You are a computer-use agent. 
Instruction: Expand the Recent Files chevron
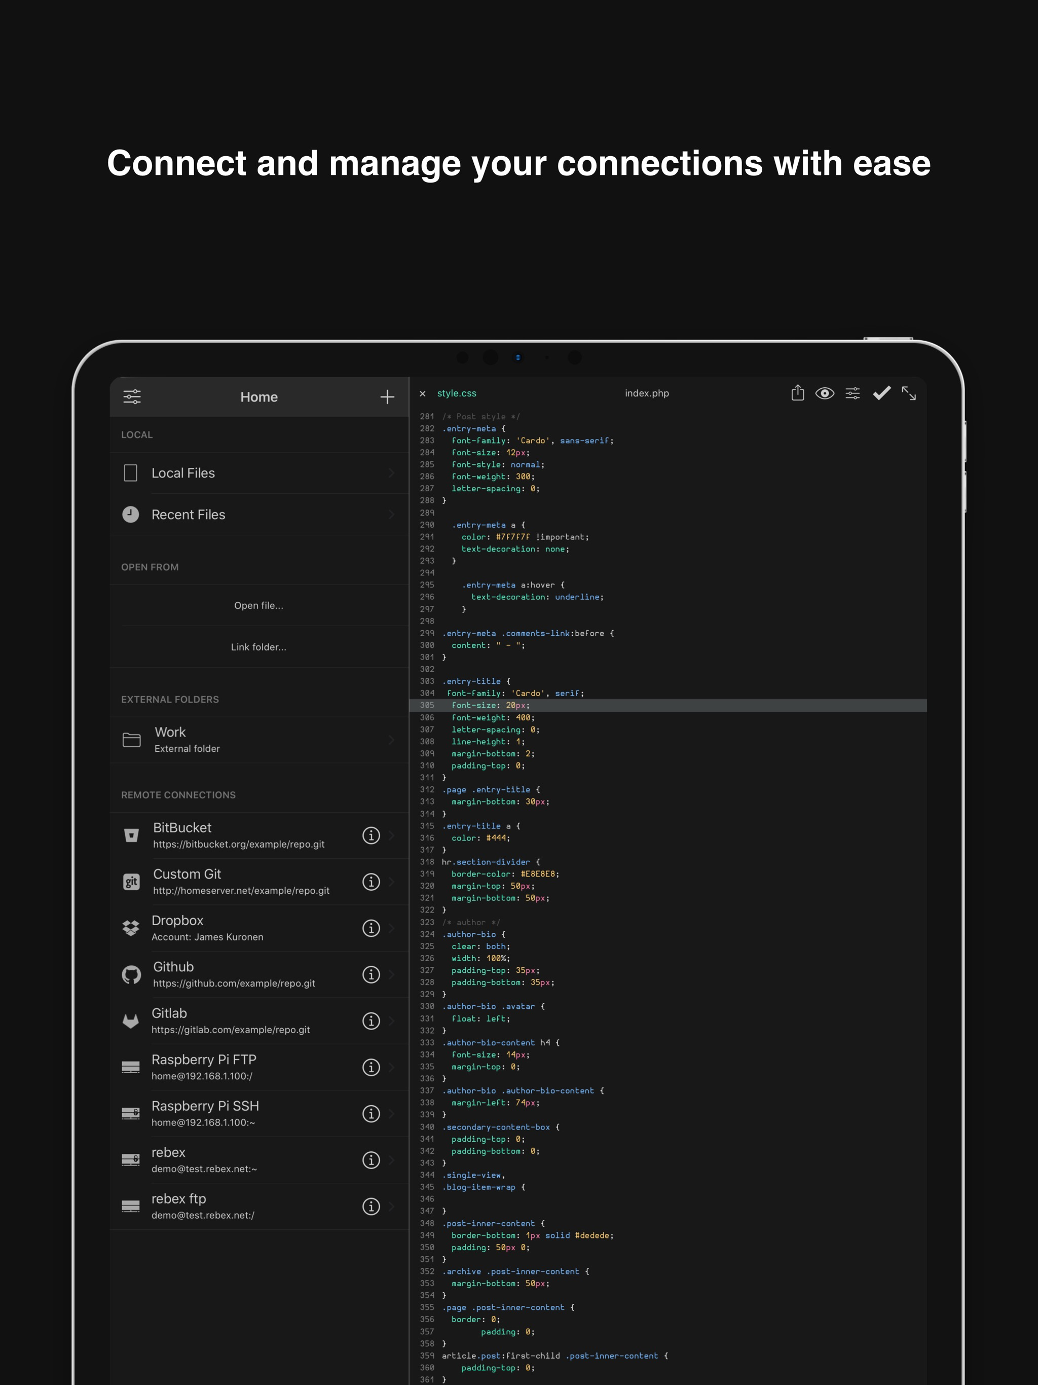(391, 515)
